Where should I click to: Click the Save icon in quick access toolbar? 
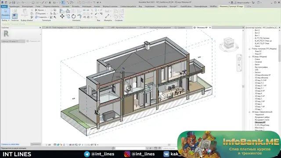click(14, 2)
